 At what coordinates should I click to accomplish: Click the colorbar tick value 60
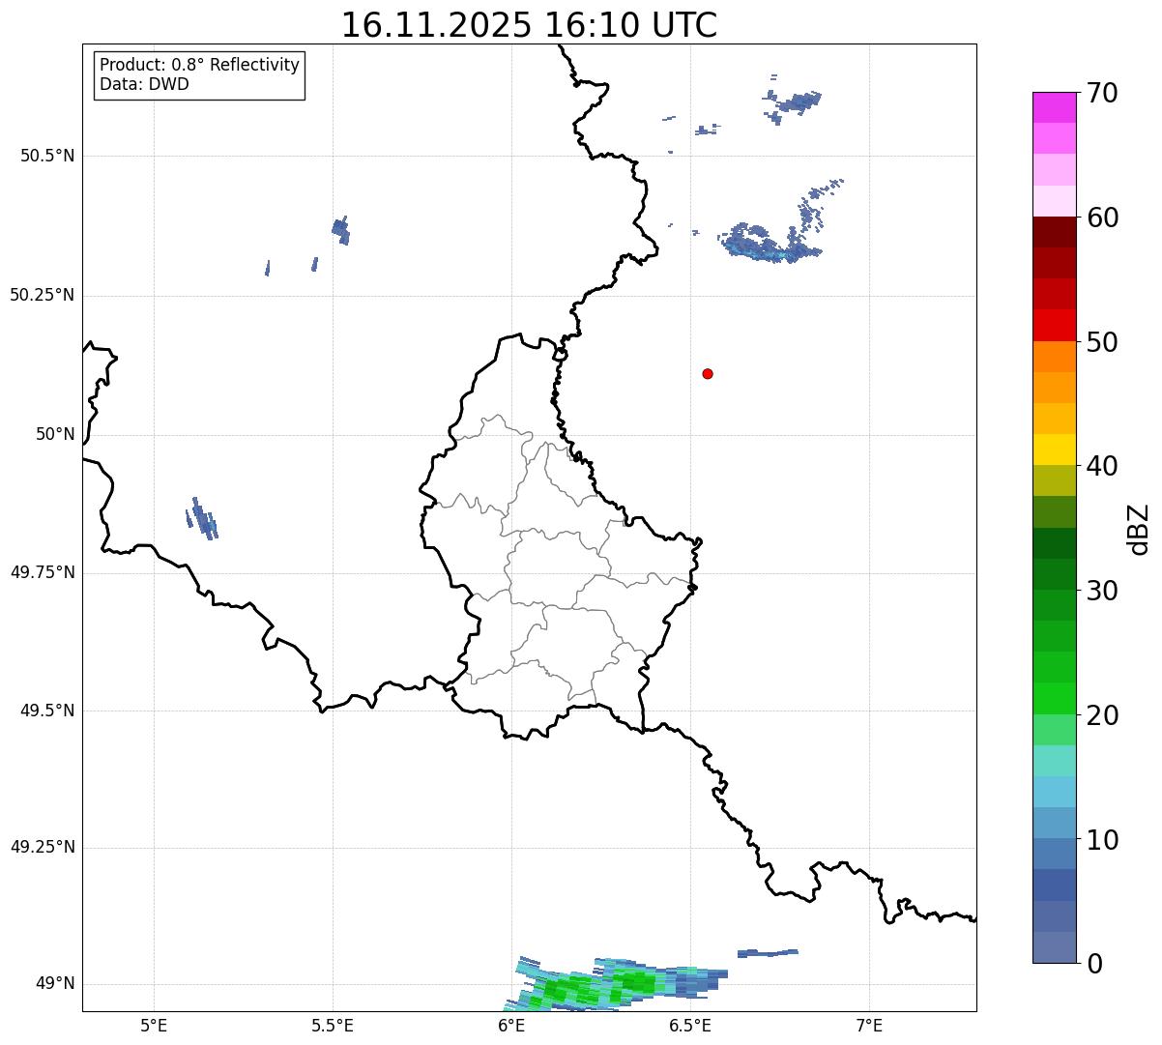pos(1102,218)
